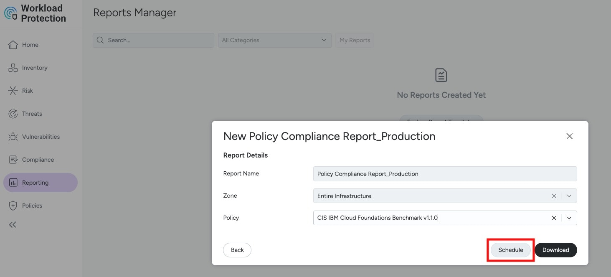Switch to the Reporting section
The height and width of the screenshot is (277, 611).
[x=36, y=182]
